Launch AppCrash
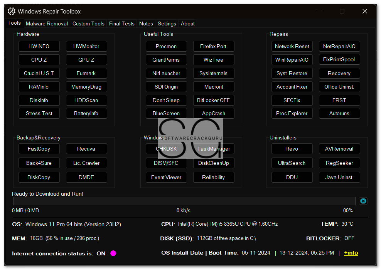Viewport: 381px width, 270px height. (x=214, y=113)
